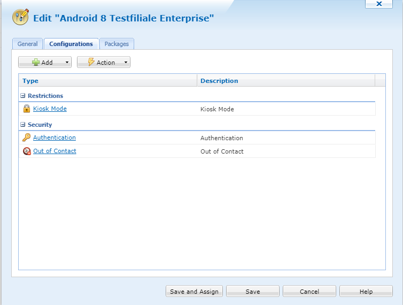The height and width of the screenshot is (305, 403).
Task: Click the Out of Contact icon
Action: point(26,151)
